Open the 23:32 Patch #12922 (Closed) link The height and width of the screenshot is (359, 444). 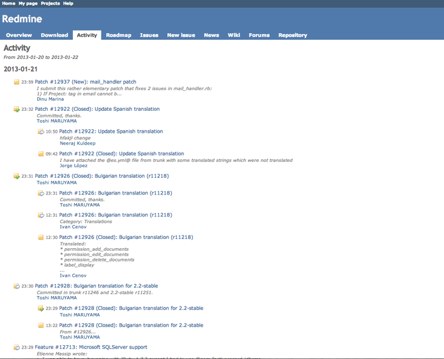point(97,109)
